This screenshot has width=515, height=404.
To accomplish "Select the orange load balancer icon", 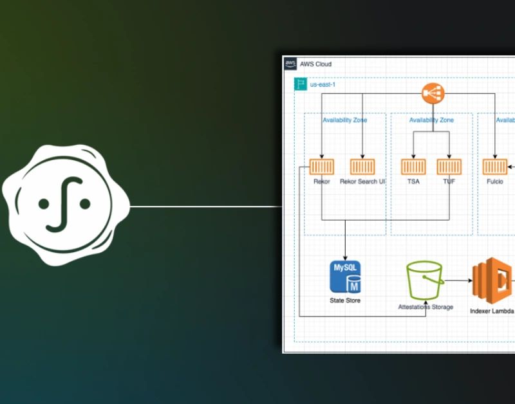I will (433, 93).
